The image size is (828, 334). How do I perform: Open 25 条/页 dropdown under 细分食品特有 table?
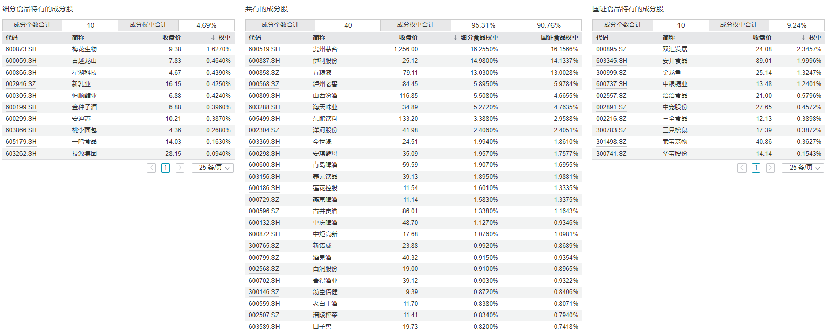coord(213,168)
